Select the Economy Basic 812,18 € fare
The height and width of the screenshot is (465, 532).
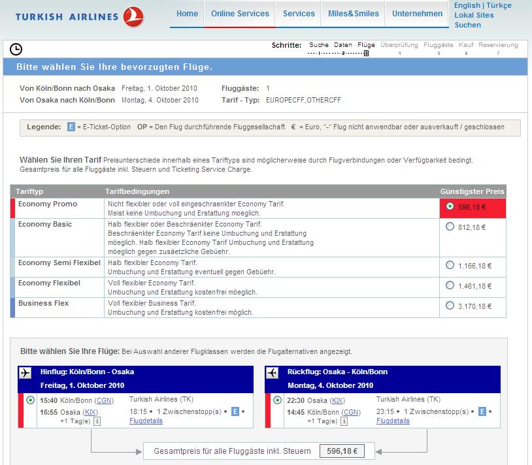[x=450, y=227]
